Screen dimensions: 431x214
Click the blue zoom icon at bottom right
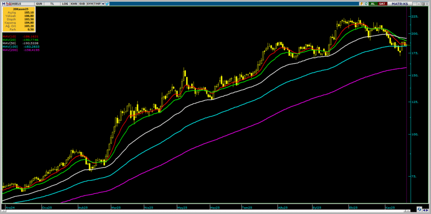[420, 209]
